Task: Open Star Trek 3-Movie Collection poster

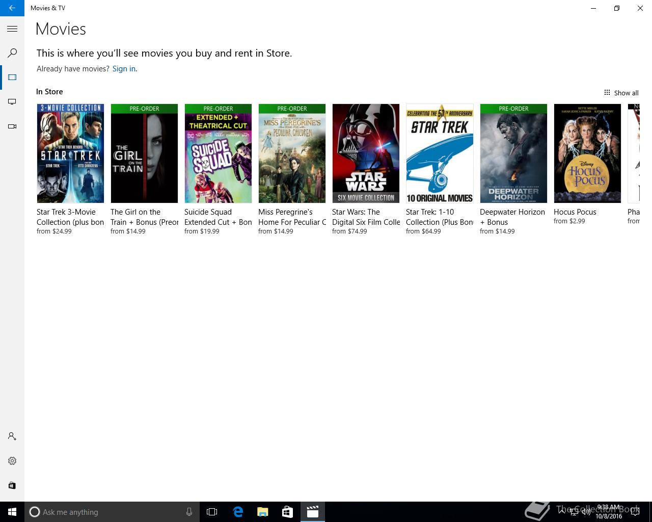Action: [x=70, y=153]
